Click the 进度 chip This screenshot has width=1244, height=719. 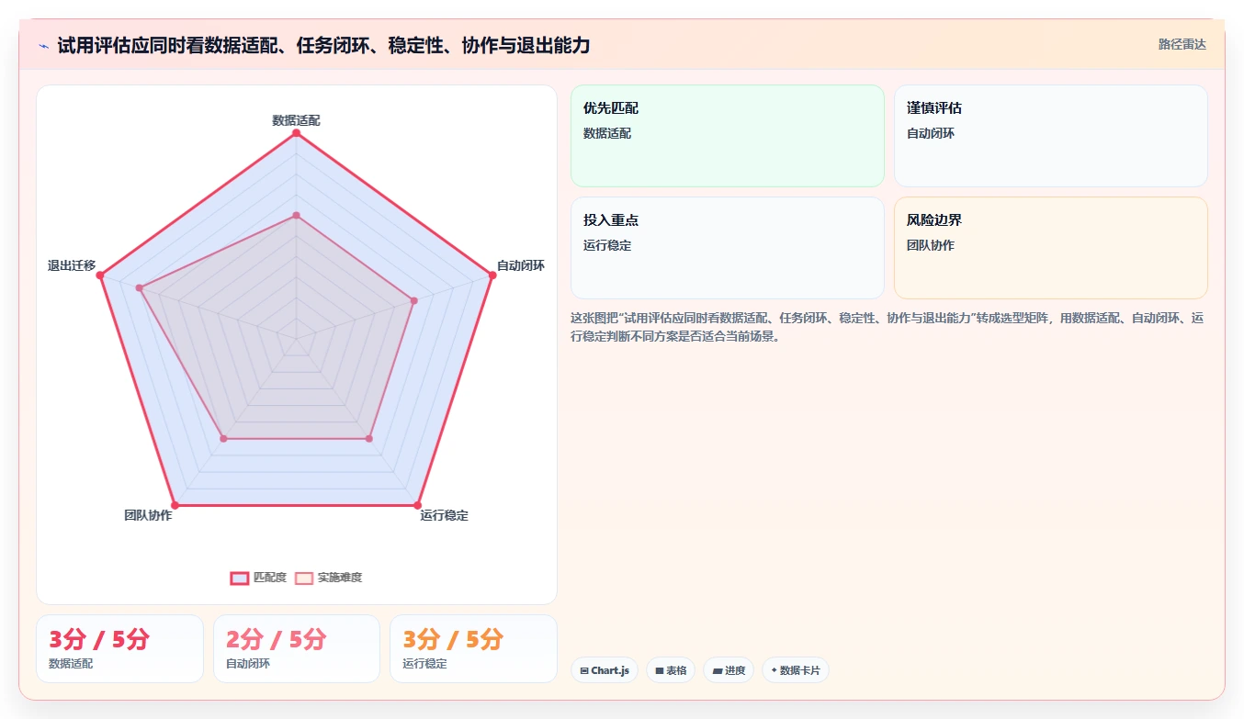point(729,670)
